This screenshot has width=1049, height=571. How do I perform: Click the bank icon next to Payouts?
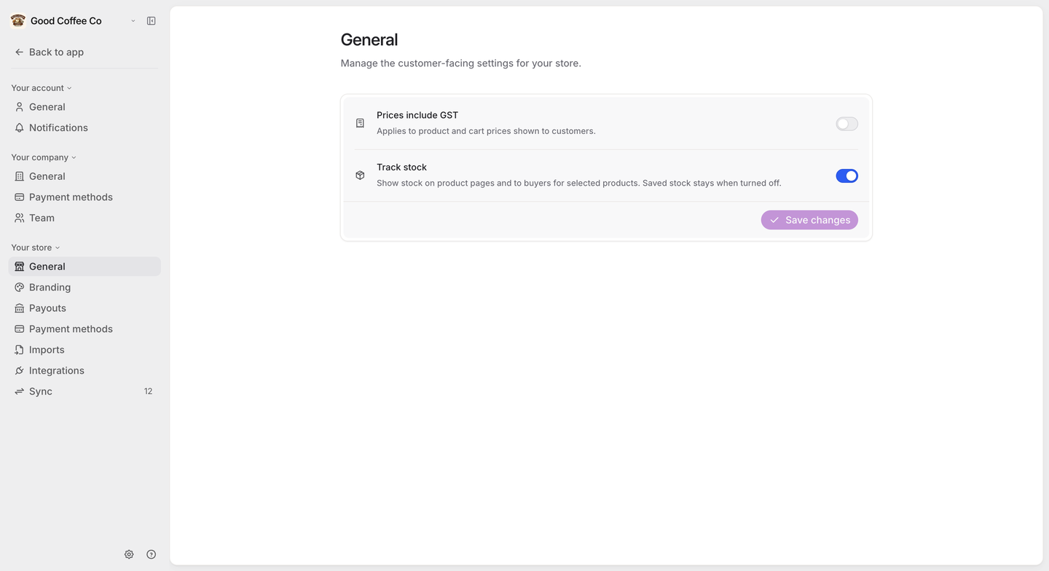tap(20, 308)
